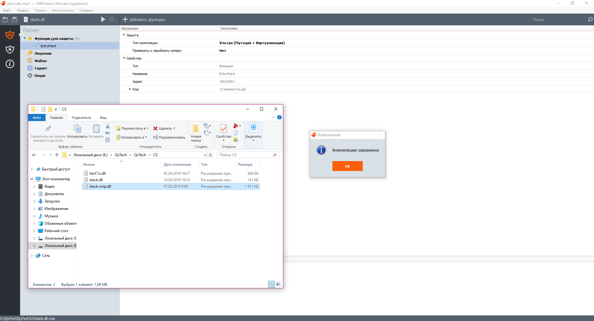594x321 pixels.
Task: Open Свойства from Explorer ribbon
Action: point(223,133)
